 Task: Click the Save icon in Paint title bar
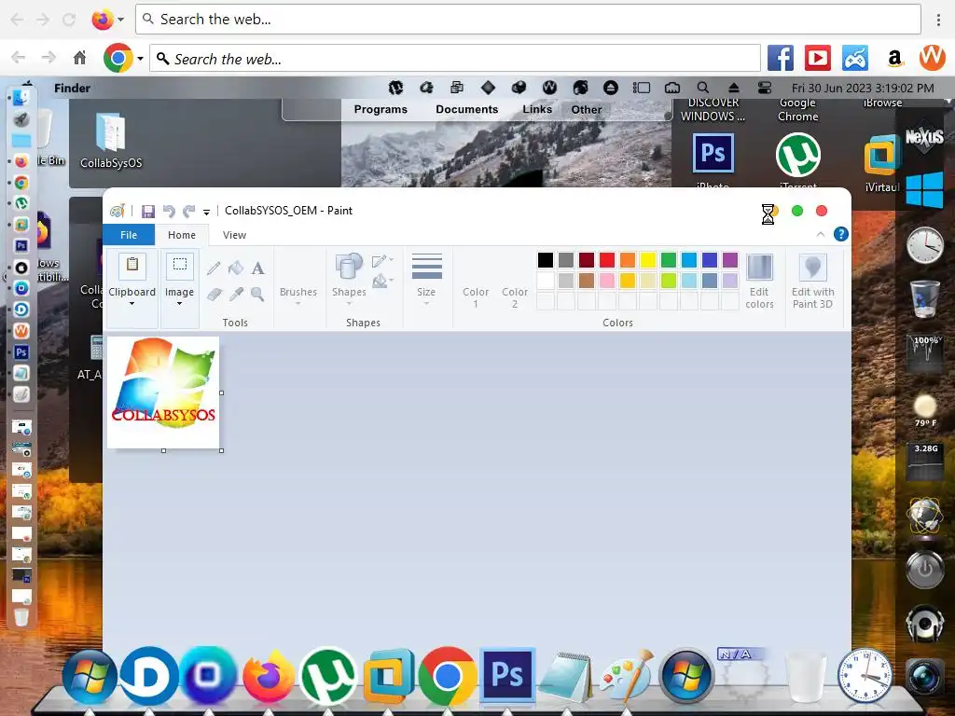click(x=148, y=212)
